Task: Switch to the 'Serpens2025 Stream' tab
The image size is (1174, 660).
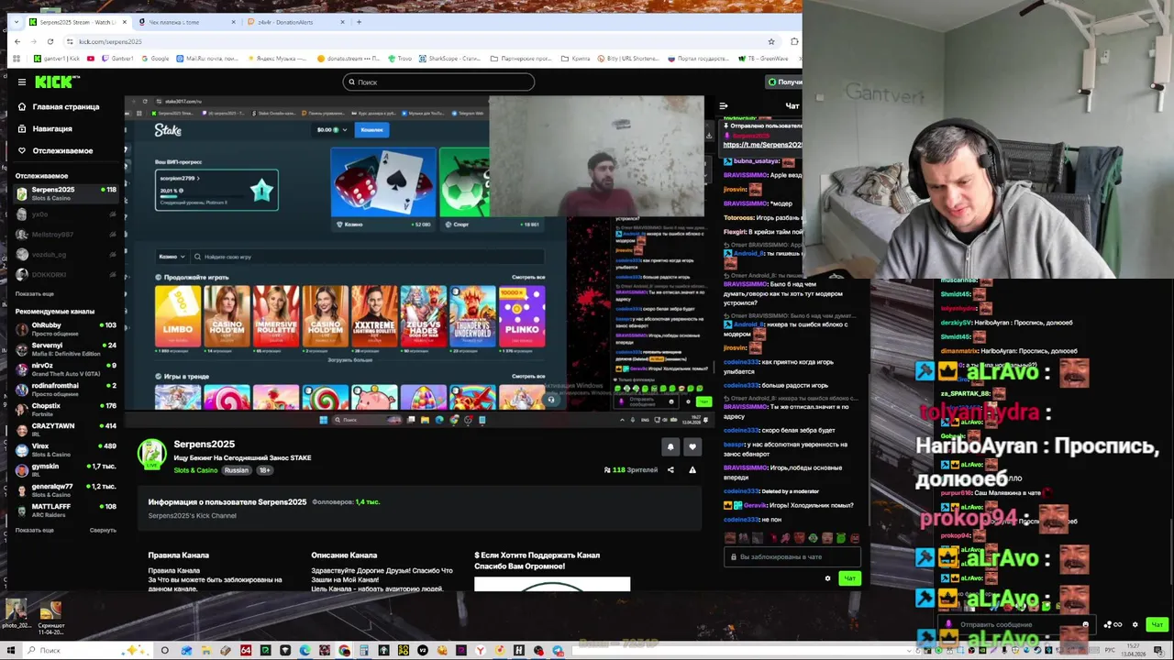Action: coord(77,22)
